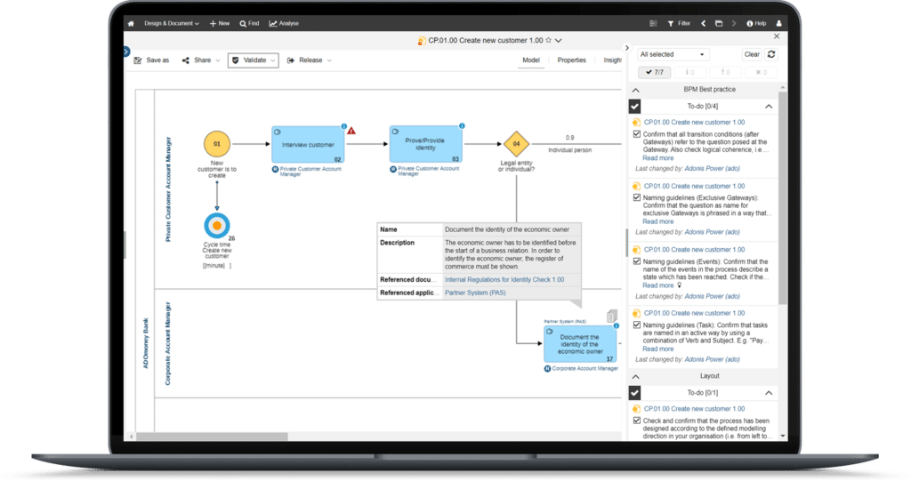Click the Cycle time indicator icon

click(216, 225)
